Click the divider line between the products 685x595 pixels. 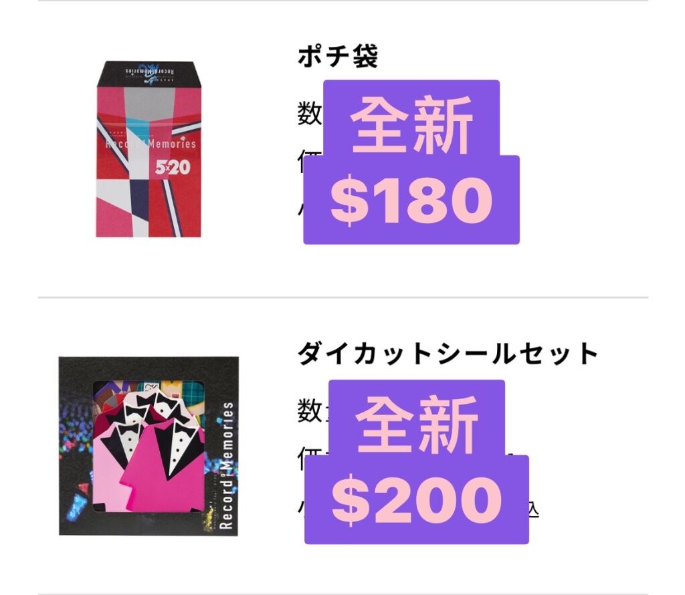pyautogui.click(x=343, y=297)
